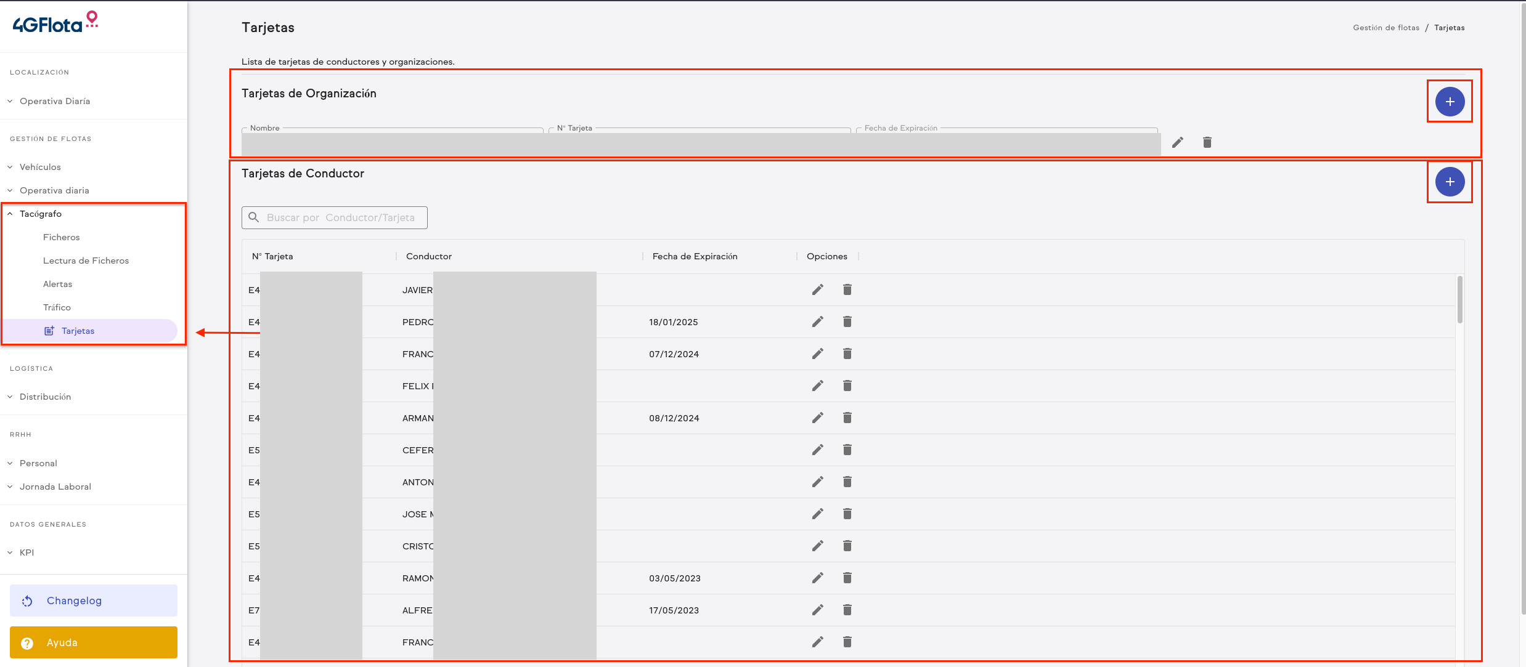Edit card expiring 07/12/2024
Screen dimensions: 1526x667
818,354
